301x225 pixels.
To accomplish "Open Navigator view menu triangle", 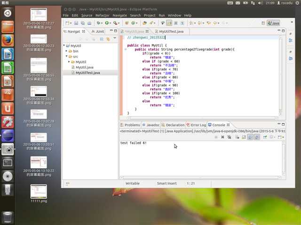I will 115,38.
